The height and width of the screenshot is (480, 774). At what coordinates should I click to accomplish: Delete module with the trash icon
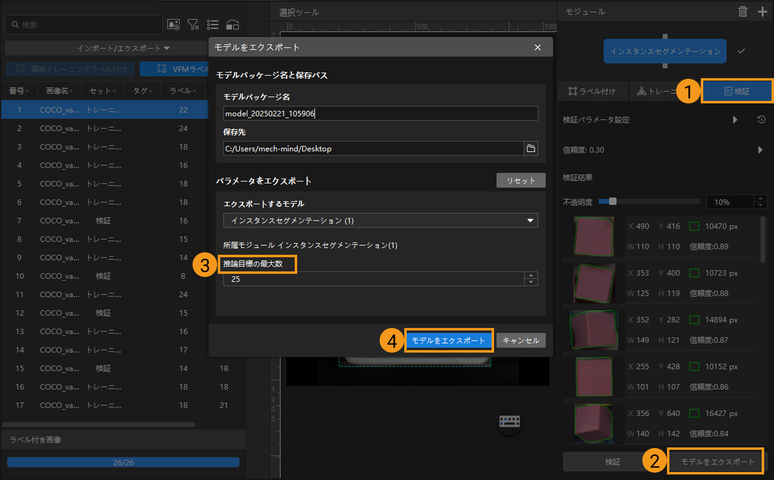point(743,11)
